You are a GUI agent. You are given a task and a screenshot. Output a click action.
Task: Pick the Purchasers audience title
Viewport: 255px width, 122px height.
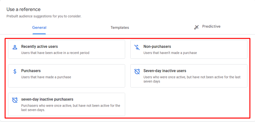[x=31, y=71]
